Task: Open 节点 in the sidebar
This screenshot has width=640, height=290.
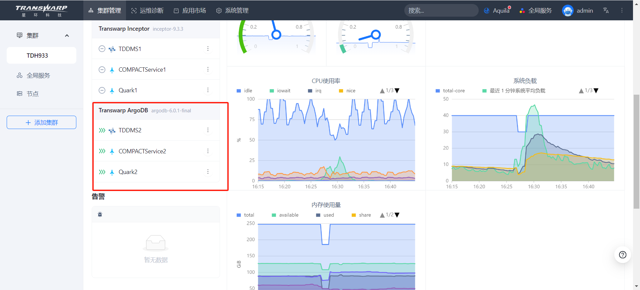Action: 32,94
